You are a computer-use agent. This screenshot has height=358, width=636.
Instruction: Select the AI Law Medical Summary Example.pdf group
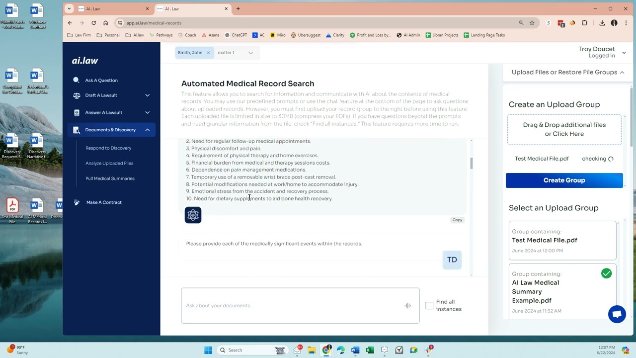point(562,291)
